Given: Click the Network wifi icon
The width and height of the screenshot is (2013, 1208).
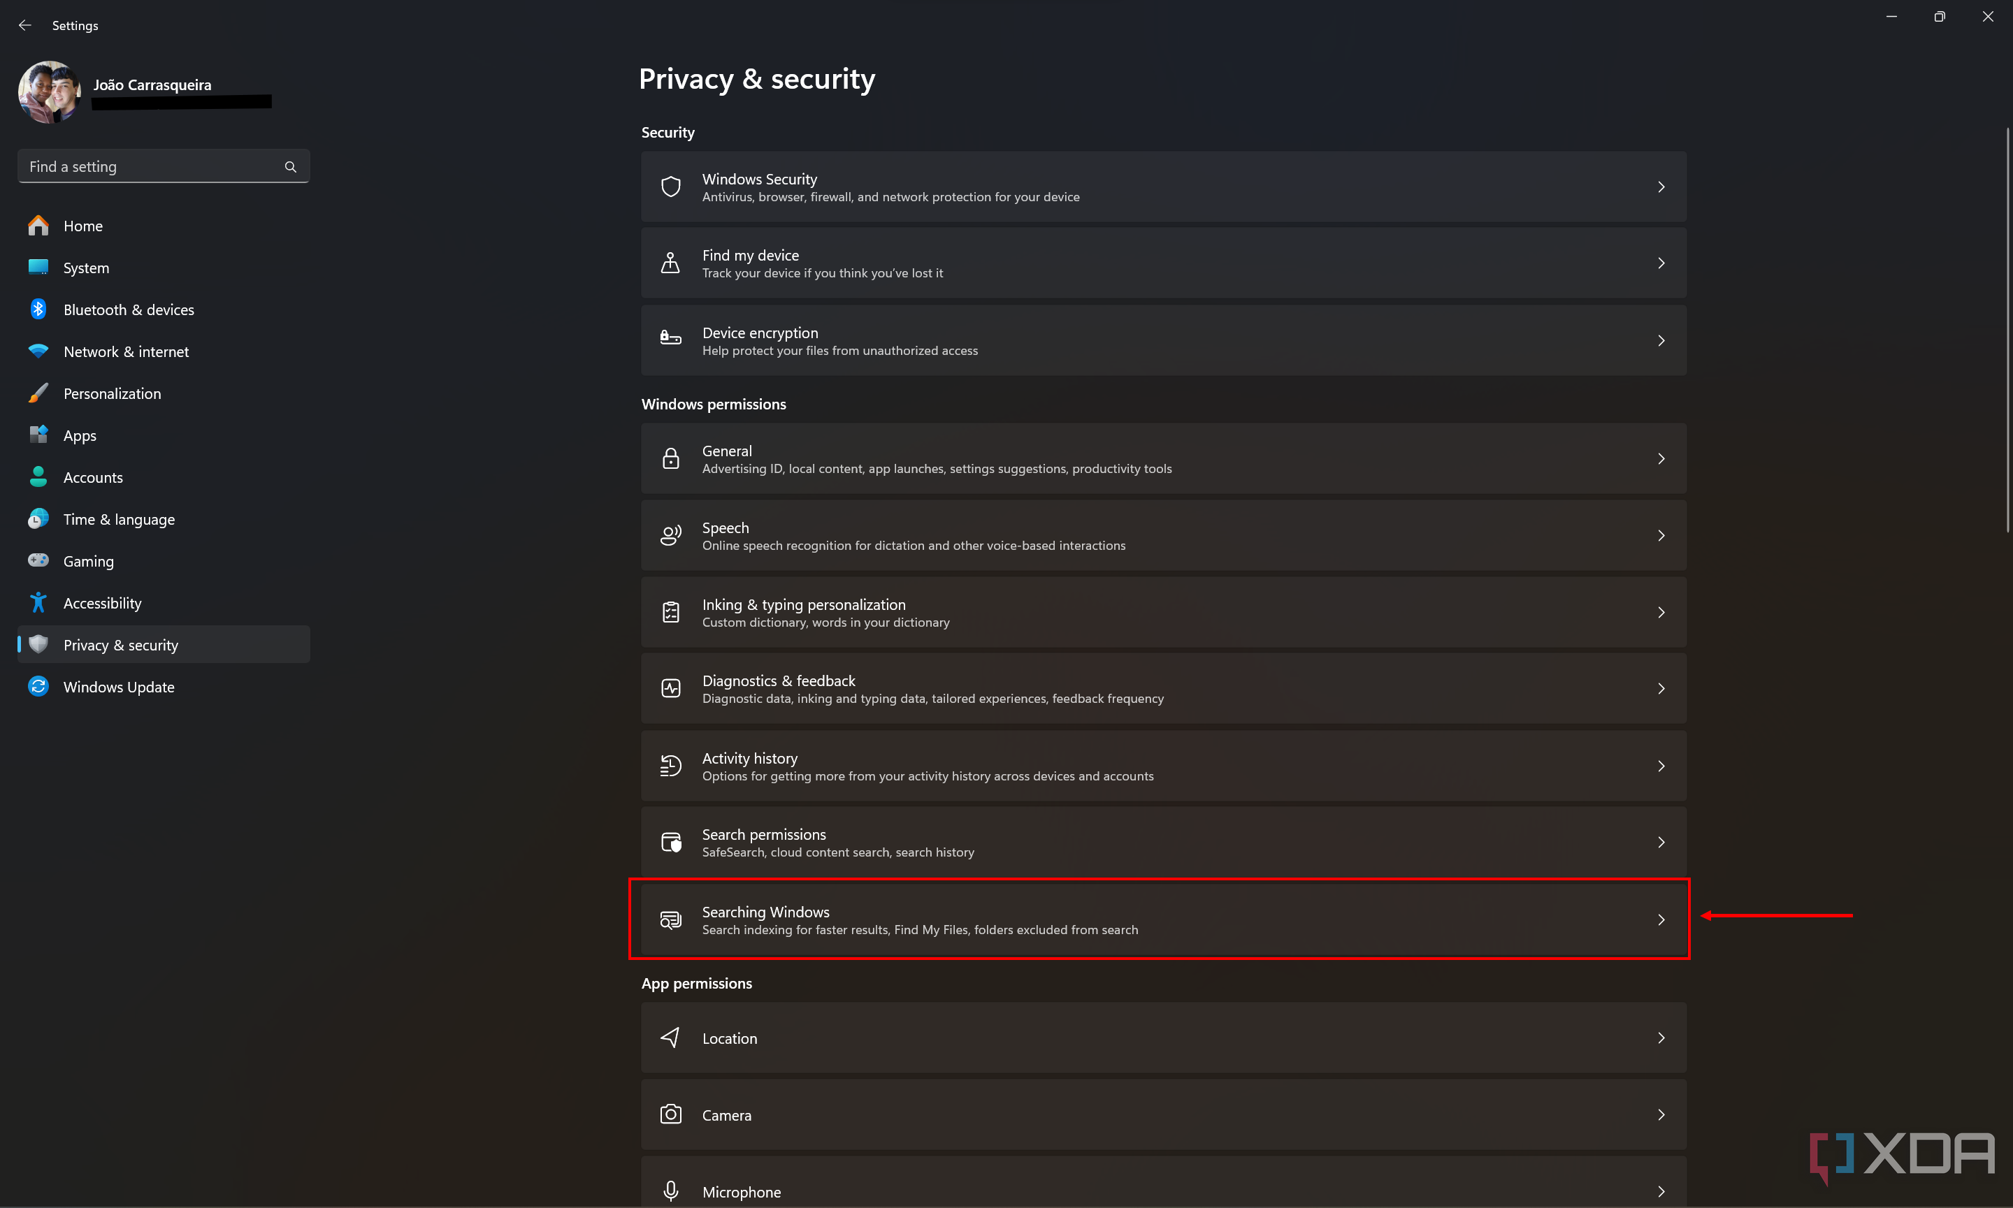Looking at the screenshot, I should click(38, 351).
